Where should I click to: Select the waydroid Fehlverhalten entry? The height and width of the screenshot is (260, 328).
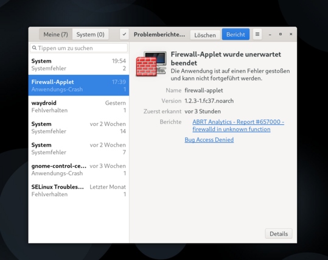point(79,107)
